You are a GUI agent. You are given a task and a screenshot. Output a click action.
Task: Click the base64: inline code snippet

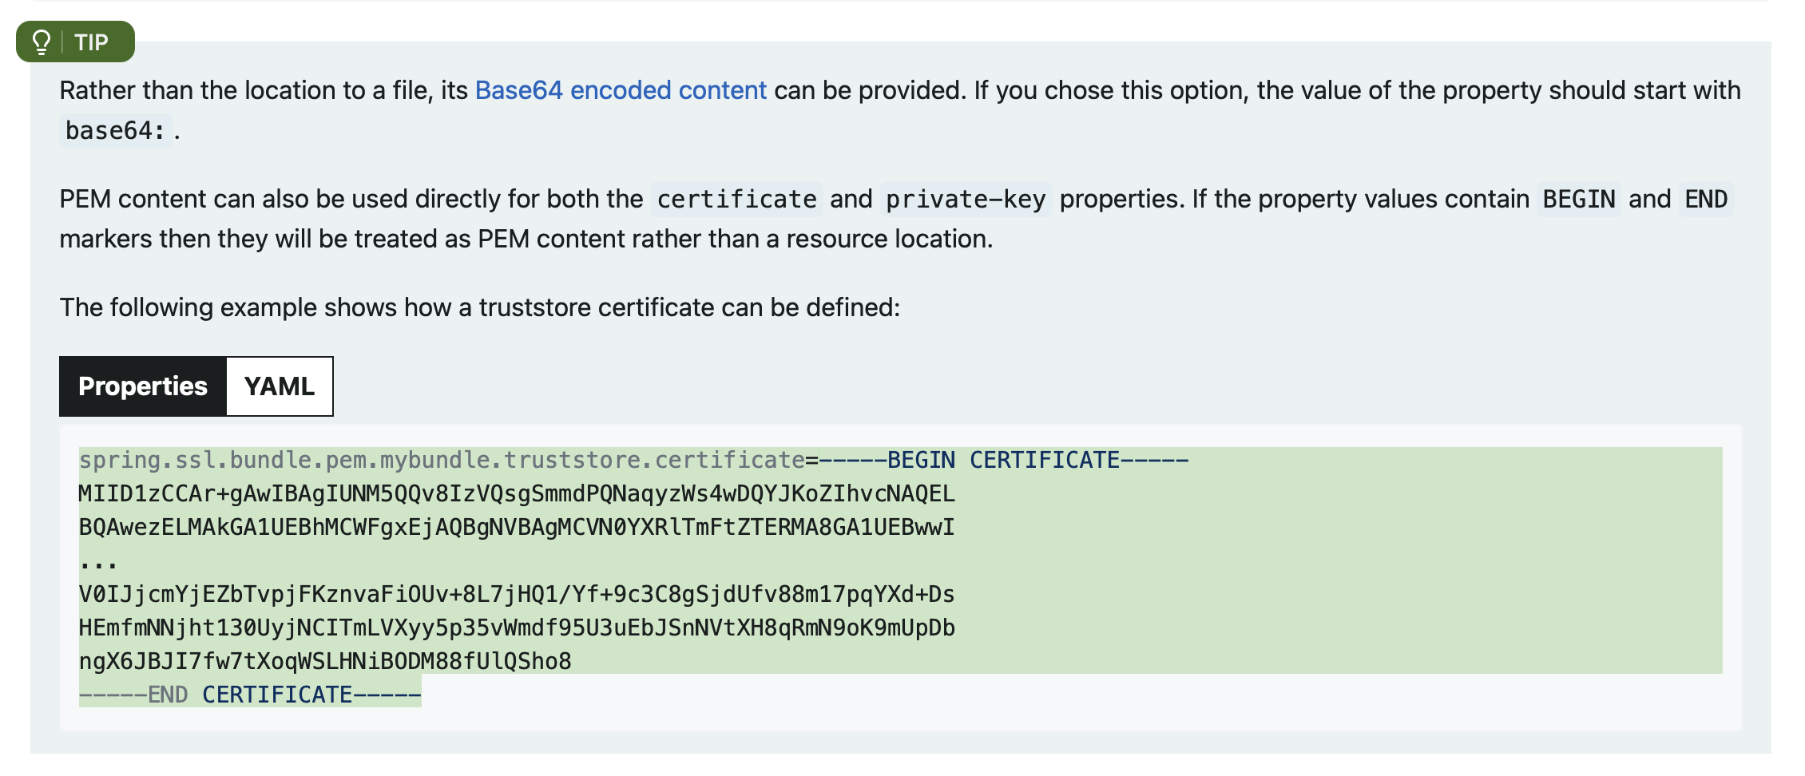[x=116, y=130]
